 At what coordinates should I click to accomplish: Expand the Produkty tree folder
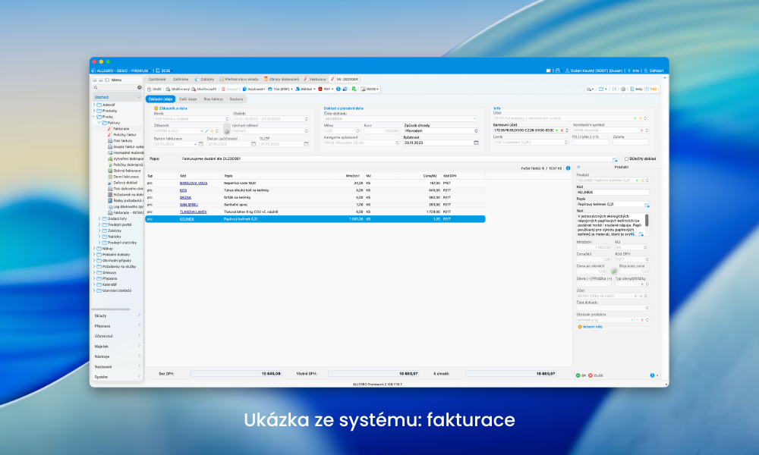point(94,111)
